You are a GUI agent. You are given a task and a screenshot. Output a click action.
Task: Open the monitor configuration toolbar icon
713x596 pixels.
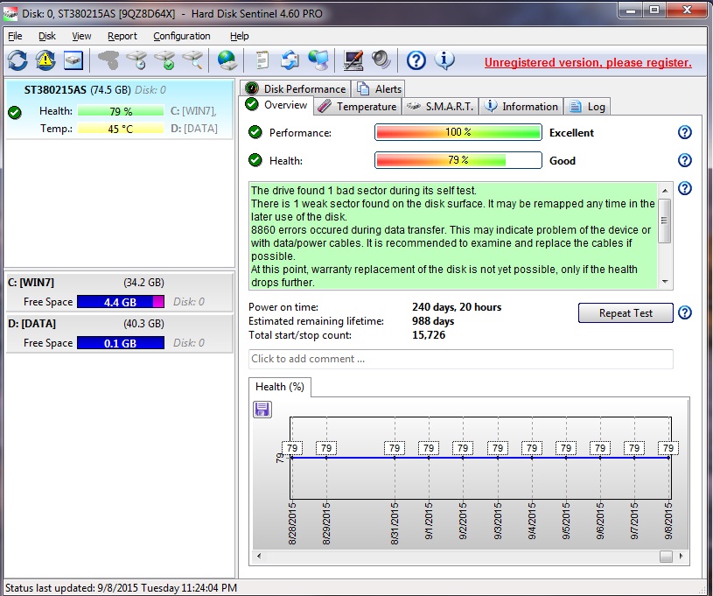[x=353, y=60]
